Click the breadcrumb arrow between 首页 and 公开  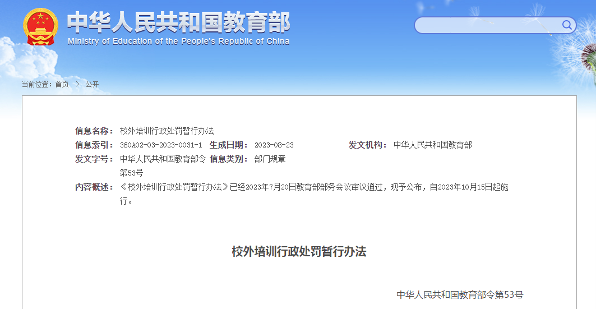(x=77, y=84)
